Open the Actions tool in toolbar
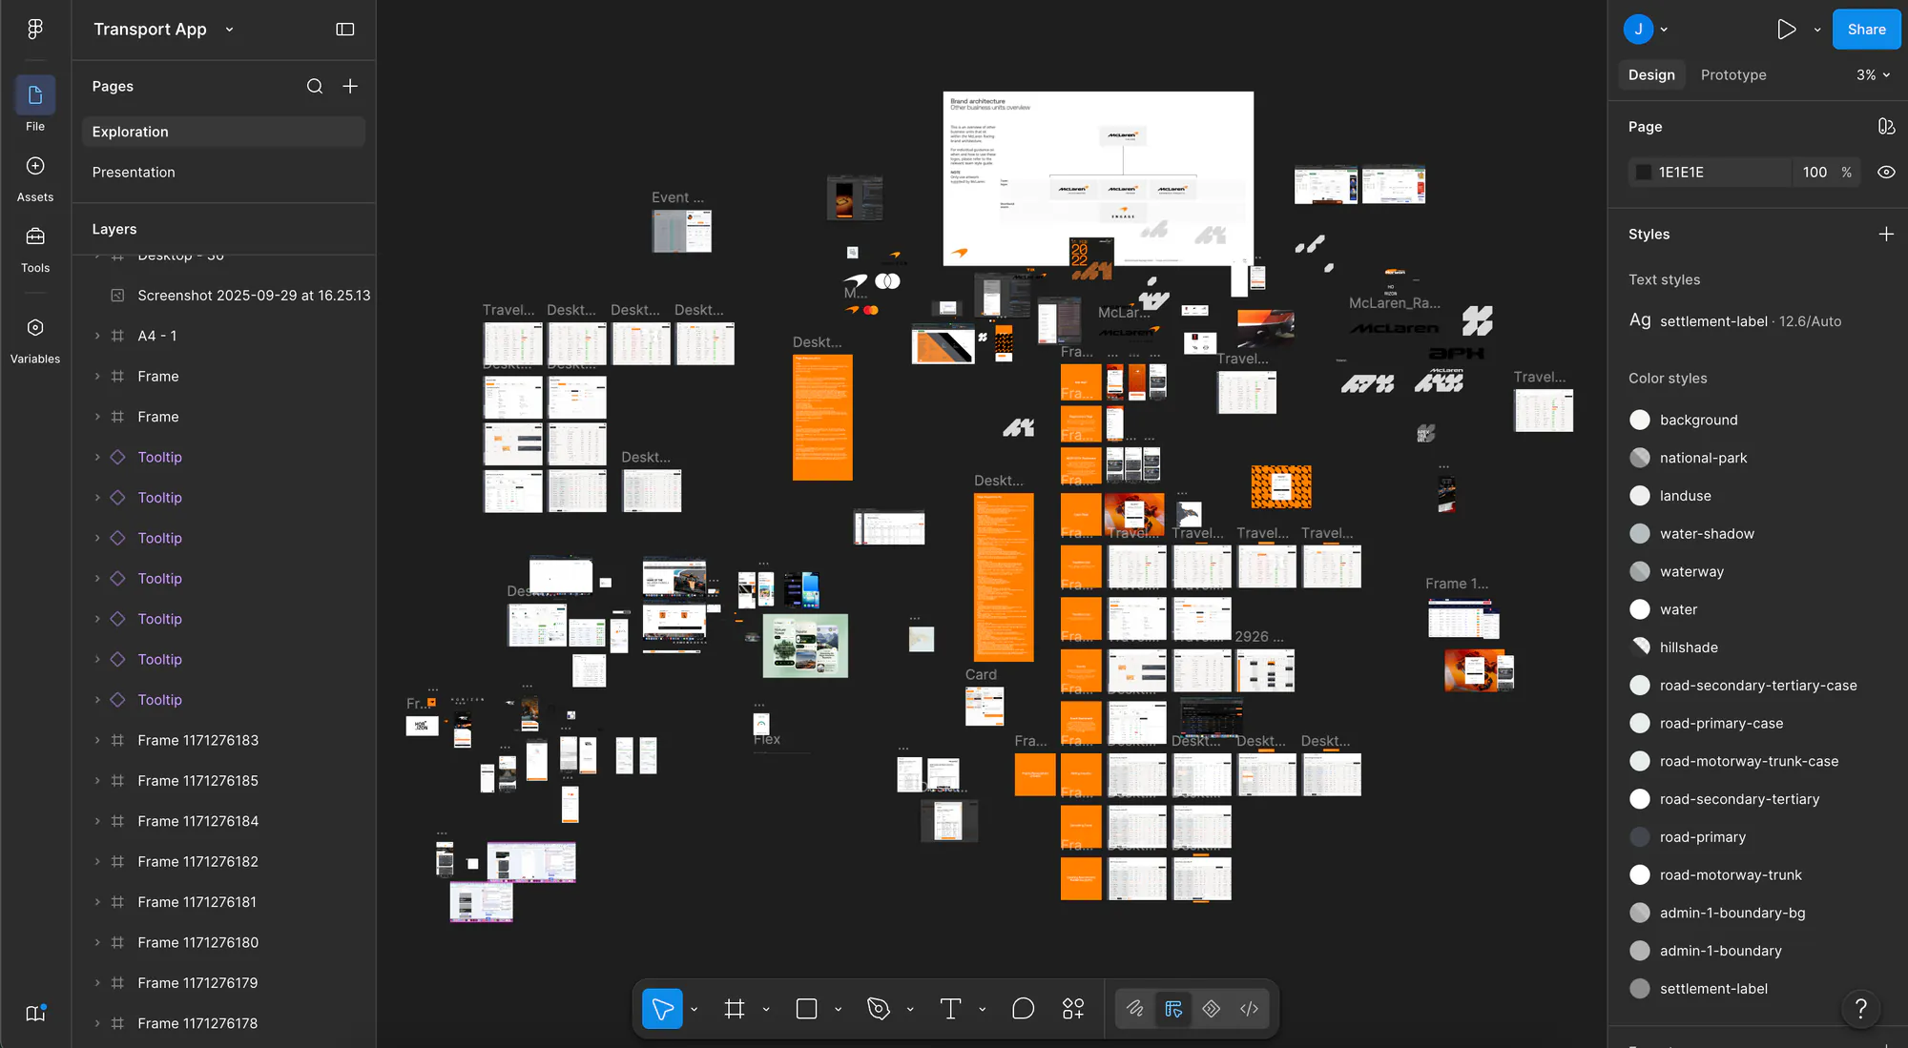Viewport: 1908px width, 1048px height. (1073, 1009)
